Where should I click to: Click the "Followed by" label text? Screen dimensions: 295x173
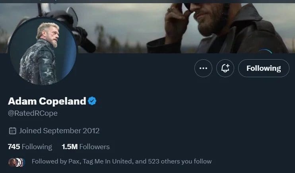[46, 161]
